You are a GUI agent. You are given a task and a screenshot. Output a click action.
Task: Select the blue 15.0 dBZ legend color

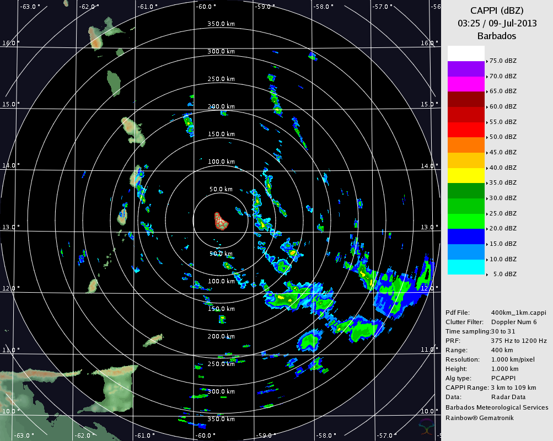pyautogui.click(x=466, y=236)
